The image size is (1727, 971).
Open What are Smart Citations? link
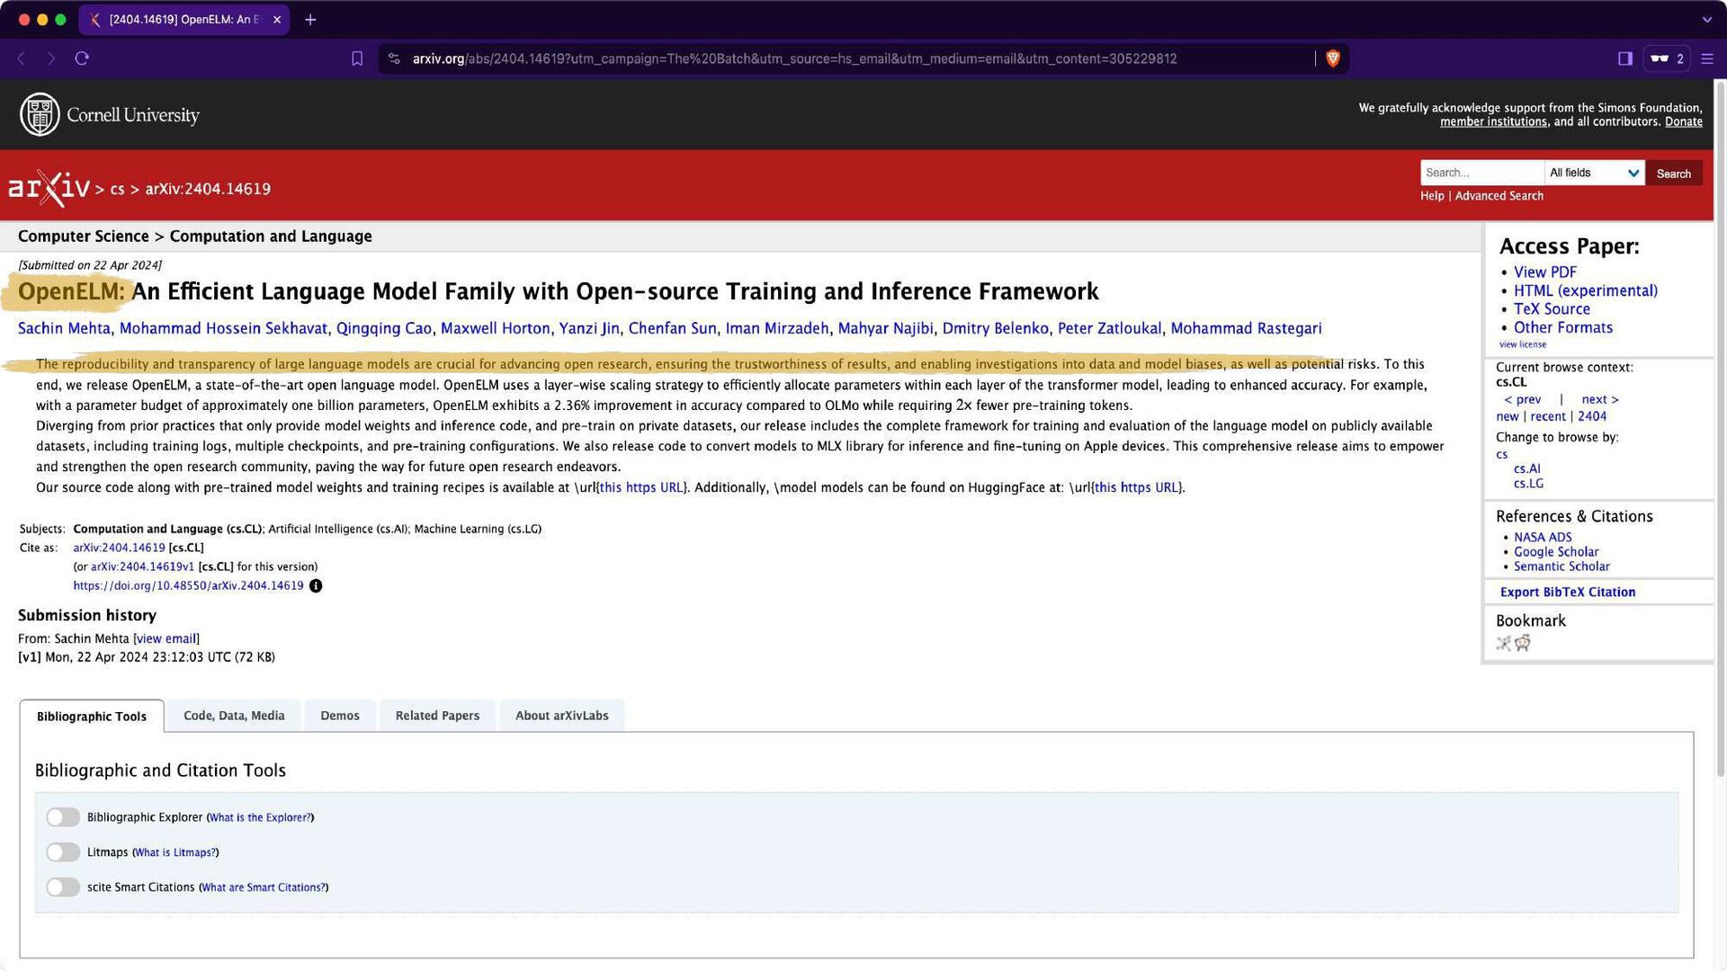click(x=264, y=888)
